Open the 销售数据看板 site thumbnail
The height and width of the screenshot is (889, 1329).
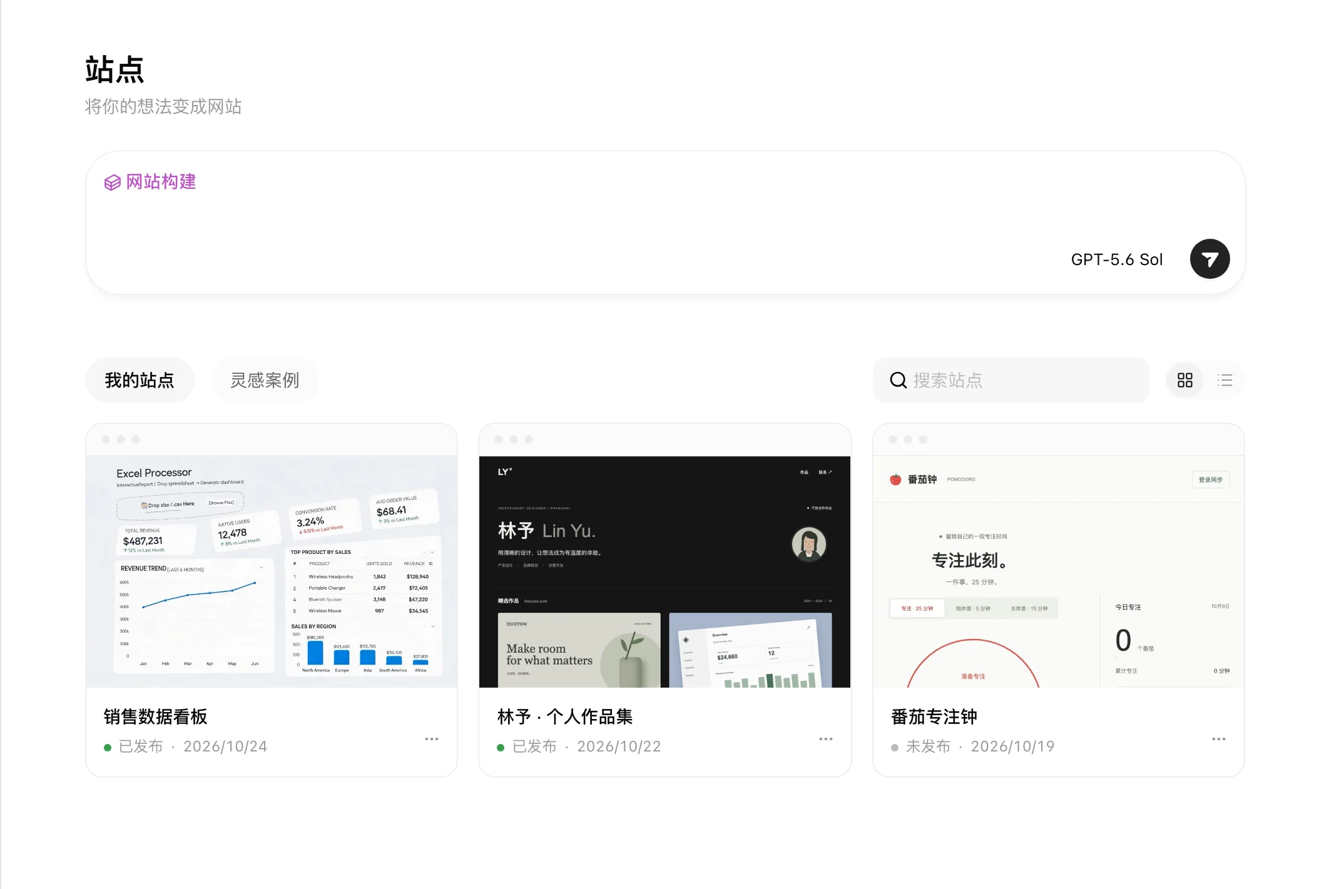(x=272, y=571)
